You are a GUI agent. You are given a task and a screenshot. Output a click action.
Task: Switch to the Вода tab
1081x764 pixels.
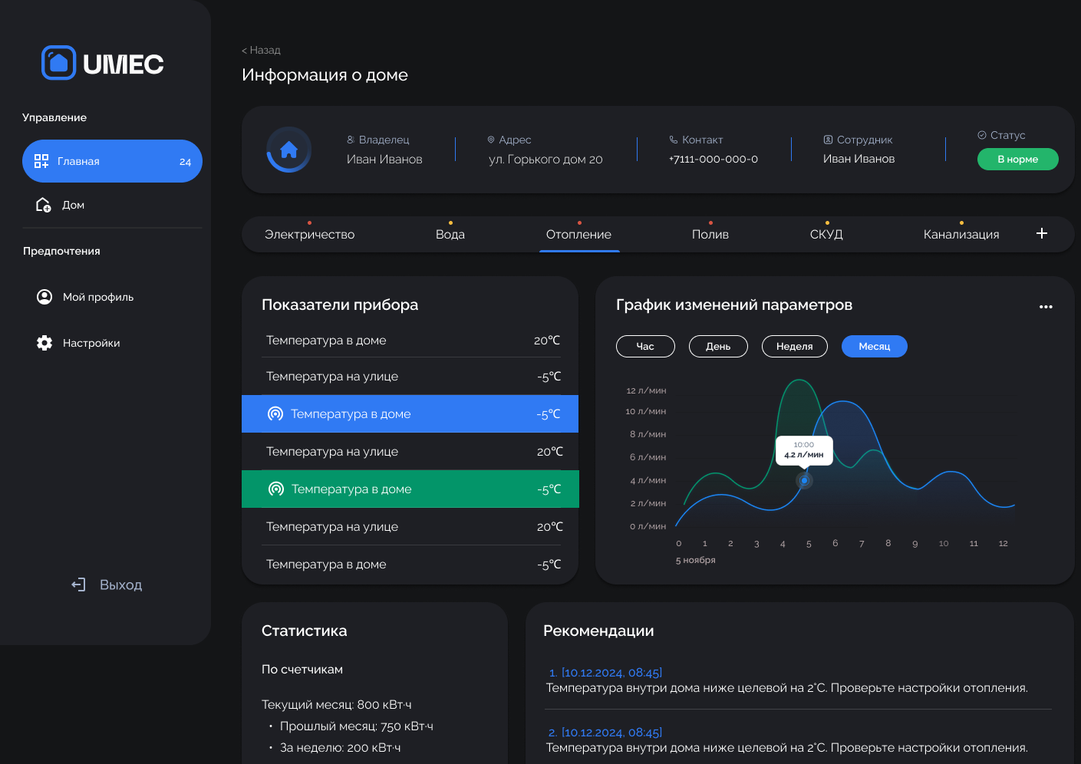coord(450,234)
